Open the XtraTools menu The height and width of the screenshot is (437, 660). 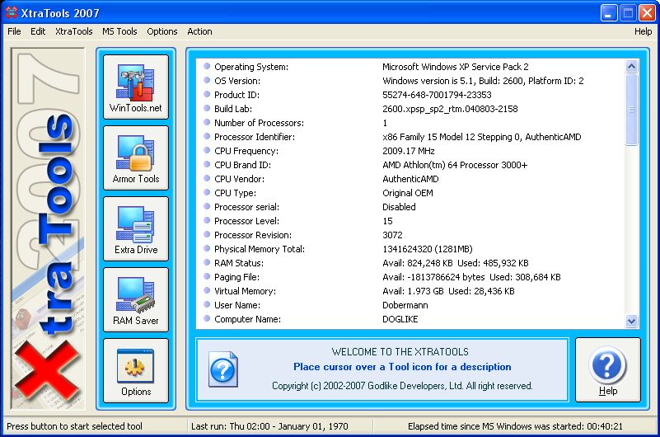73,31
